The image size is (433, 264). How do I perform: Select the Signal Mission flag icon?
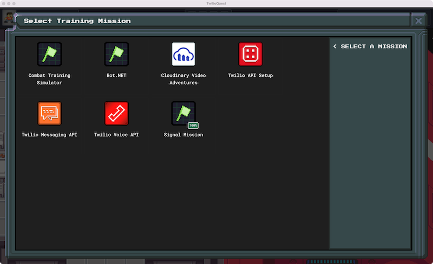click(183, 113)
